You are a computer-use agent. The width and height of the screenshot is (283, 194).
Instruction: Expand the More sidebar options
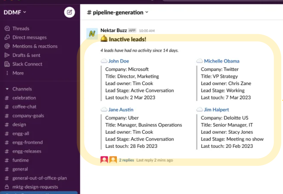tap(18, 73)
